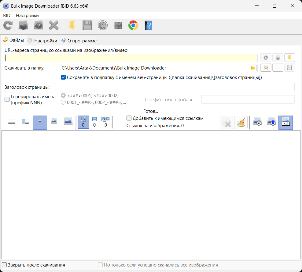Click the small reload button beside URL field
The image size is (302, 272).
(x=266, y=57)
